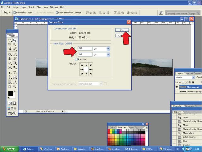The height and width of the screenshot is (152, 202).
Task: Open the document status bar arrow menu
Action: [x=63, y=111]
